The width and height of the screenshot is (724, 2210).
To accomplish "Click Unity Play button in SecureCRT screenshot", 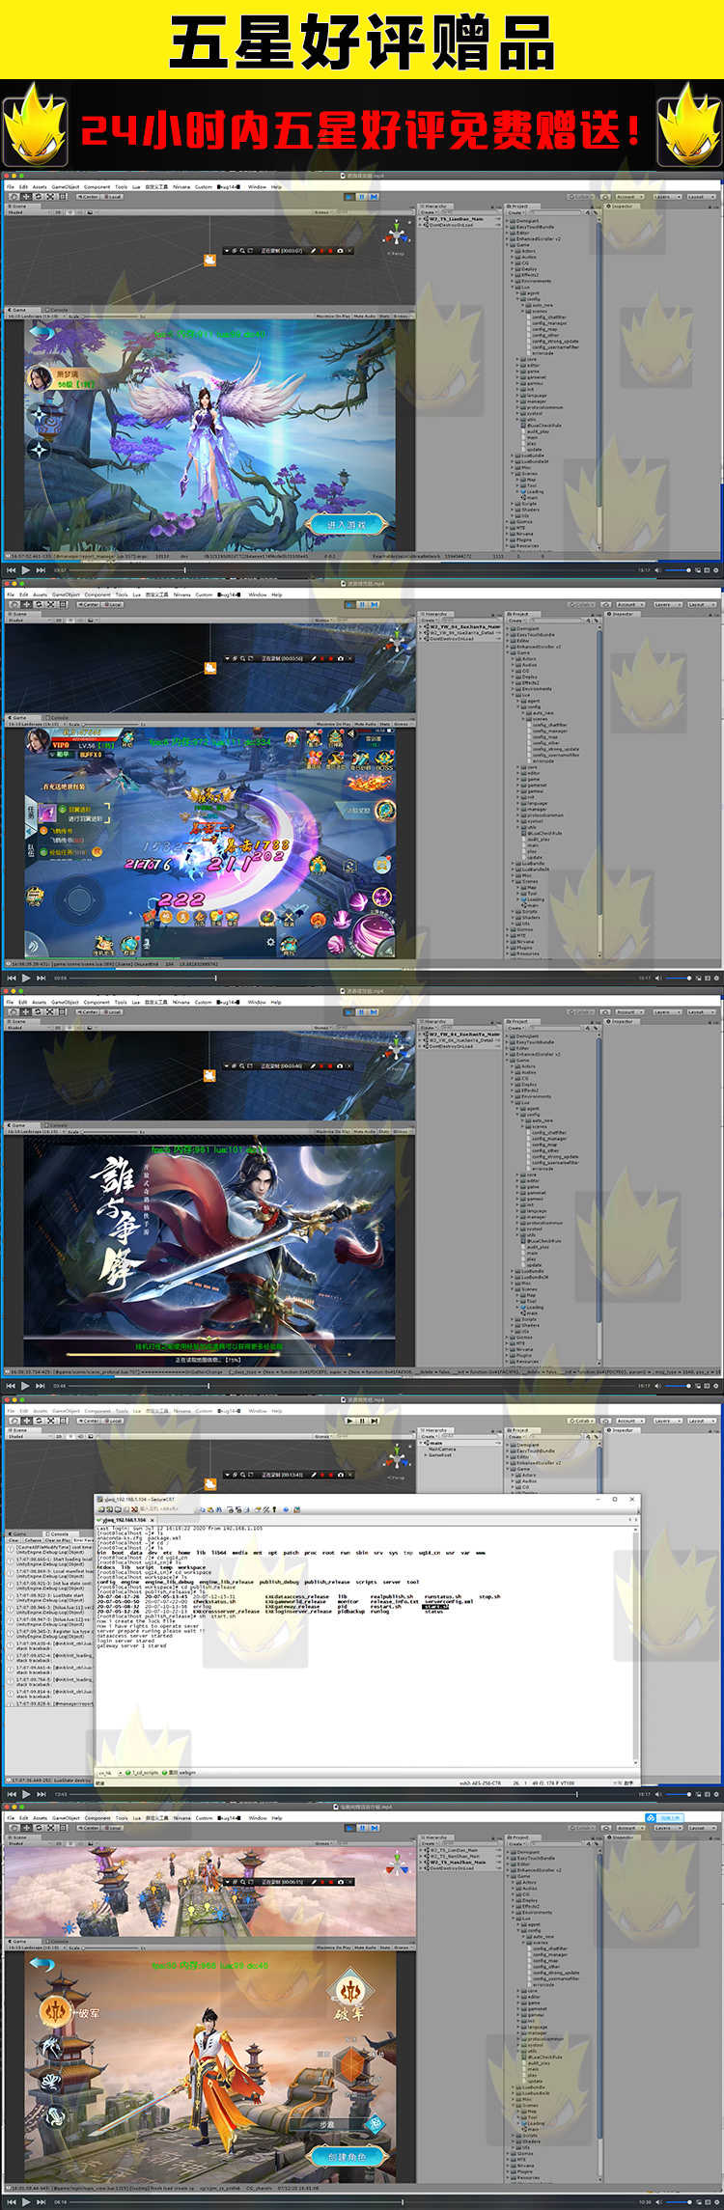I will coord(349,1421).
